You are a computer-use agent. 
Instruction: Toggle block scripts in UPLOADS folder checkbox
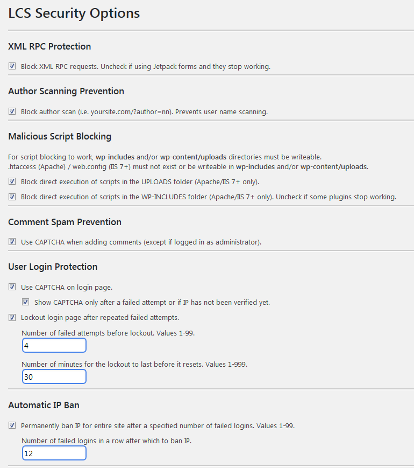coord(12,181)
